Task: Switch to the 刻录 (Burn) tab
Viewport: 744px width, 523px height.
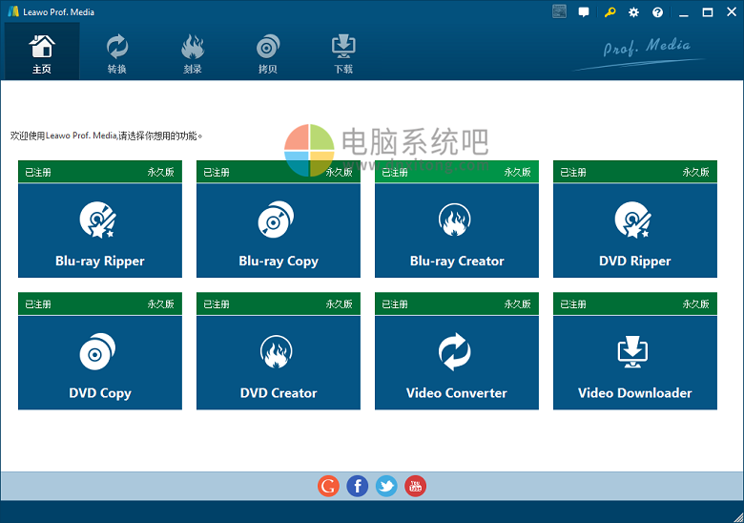Action: coord(193,53)
